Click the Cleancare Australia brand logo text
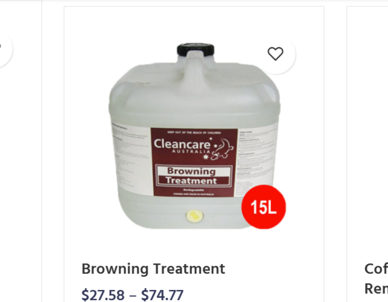Image resolution: width=388 pixels, height=302 pixels. [182, 146]
